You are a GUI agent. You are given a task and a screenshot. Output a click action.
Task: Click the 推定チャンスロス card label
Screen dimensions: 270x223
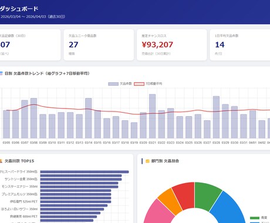pos(154,36)
